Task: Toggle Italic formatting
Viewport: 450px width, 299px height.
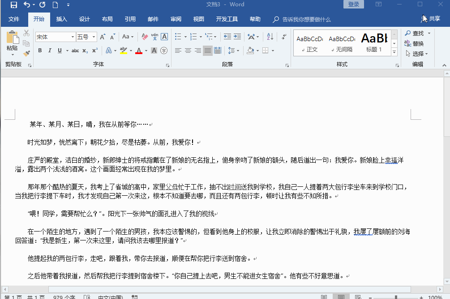Action: coord(50,51)
